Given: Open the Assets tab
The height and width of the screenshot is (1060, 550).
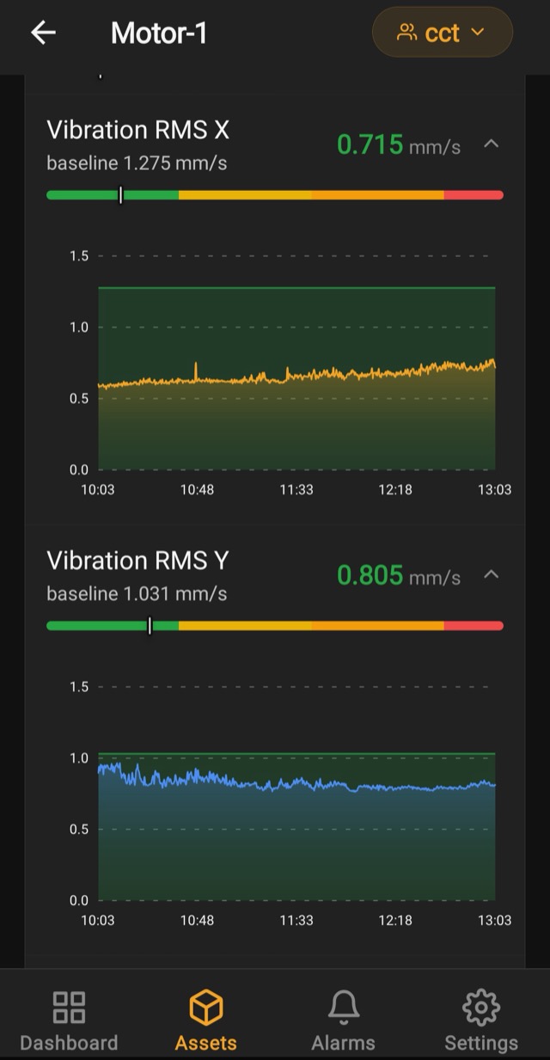Looking at the screenshot, I should (206, 1020).
